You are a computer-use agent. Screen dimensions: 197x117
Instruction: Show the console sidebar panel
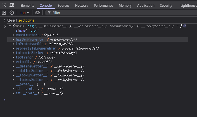tap(4, 13)
